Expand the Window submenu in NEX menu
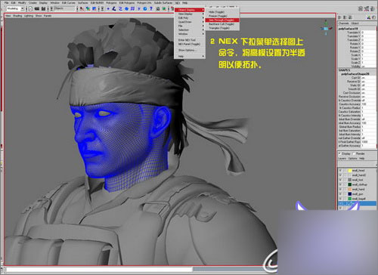The width and height of the screenshot is (378, 275). 190,34
